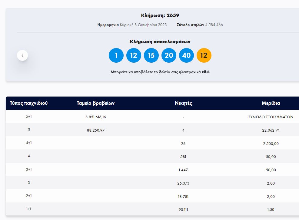The image size is (299, 220).
Task: Select the 'Νικητές' column header
Action: point(183,103)
